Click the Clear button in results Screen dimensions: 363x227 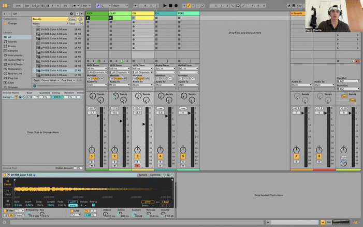point(72,19)
